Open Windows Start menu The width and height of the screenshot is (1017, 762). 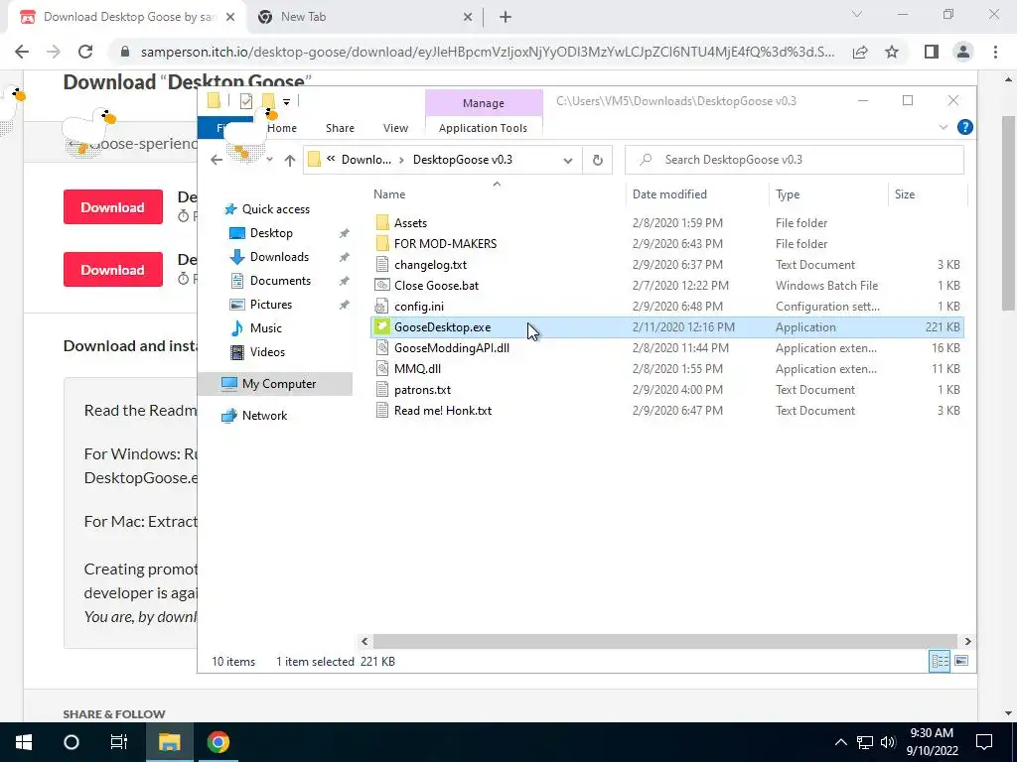24,742
